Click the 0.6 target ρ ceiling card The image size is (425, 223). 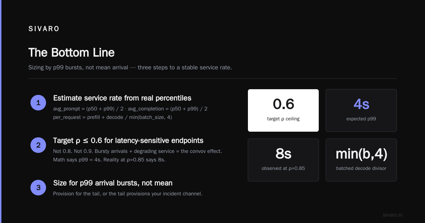point(283,110)
